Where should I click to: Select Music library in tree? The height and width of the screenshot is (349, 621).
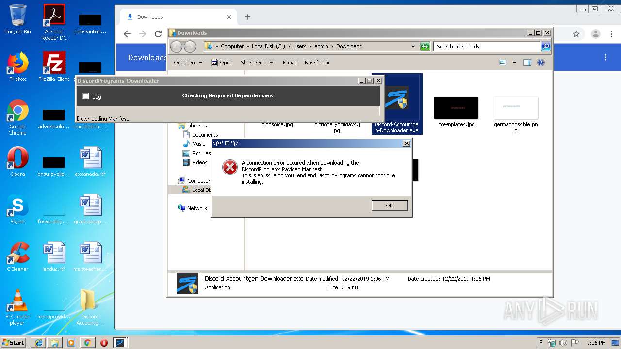point(194,144)
